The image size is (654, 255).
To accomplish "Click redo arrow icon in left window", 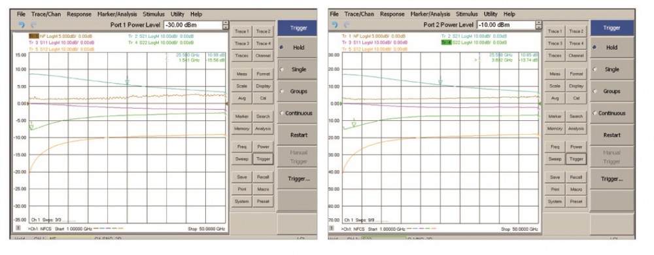I will (x=34, y=25).
